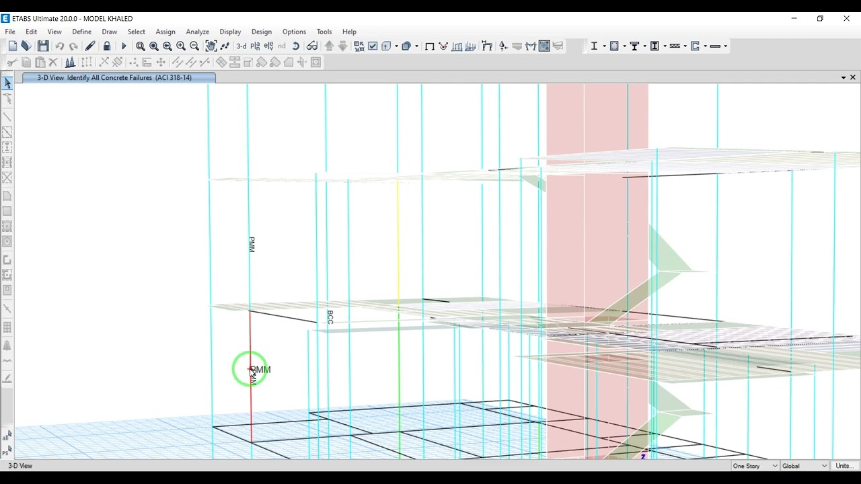Open the Design menu

click(262, 32)
